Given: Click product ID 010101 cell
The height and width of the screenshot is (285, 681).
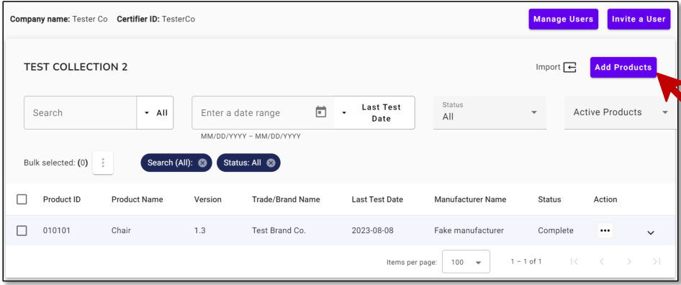Looking at the screenshot, I should 56,231.
